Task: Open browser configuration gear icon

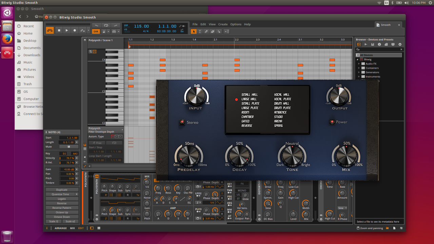Action: click(400, 44)
